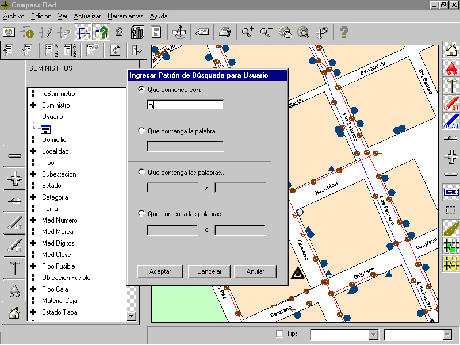The height and width of the screenshot is (345, 460).
Task: Click the yellow grid icon on right
Action: (x=451, y=263)
